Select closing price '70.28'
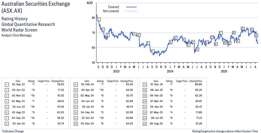This screenshot has width=261, height=133. [199, 124]
